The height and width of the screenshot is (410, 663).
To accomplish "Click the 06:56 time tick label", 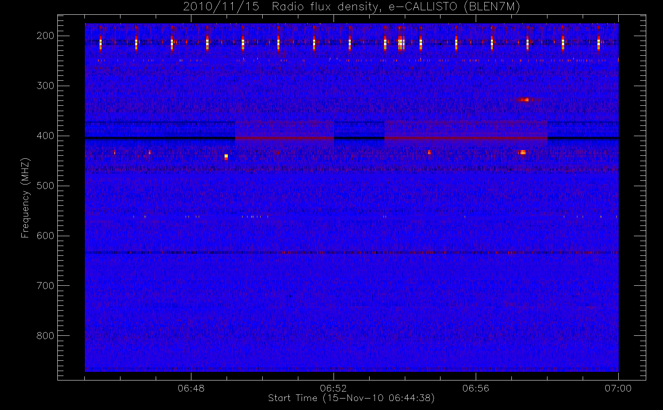I will coord(476,388).
